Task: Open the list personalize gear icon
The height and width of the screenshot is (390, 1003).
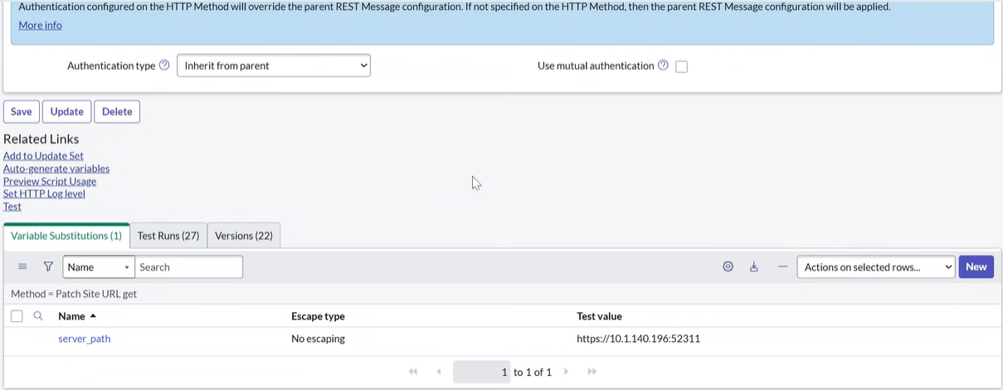Action: coord(728,267)
